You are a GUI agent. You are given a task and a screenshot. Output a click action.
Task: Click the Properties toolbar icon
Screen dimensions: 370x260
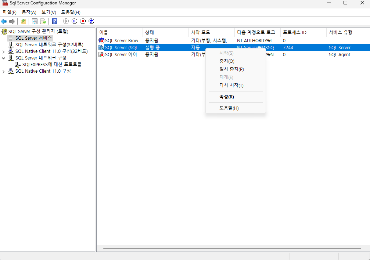(x=35, y=21)
